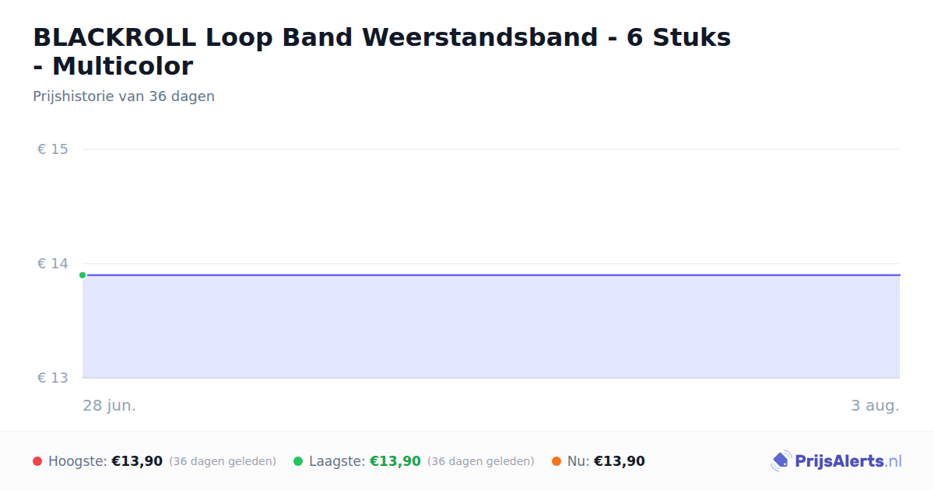
Task: Click the shaded area under the price line
Action: [x=491, y=327]
